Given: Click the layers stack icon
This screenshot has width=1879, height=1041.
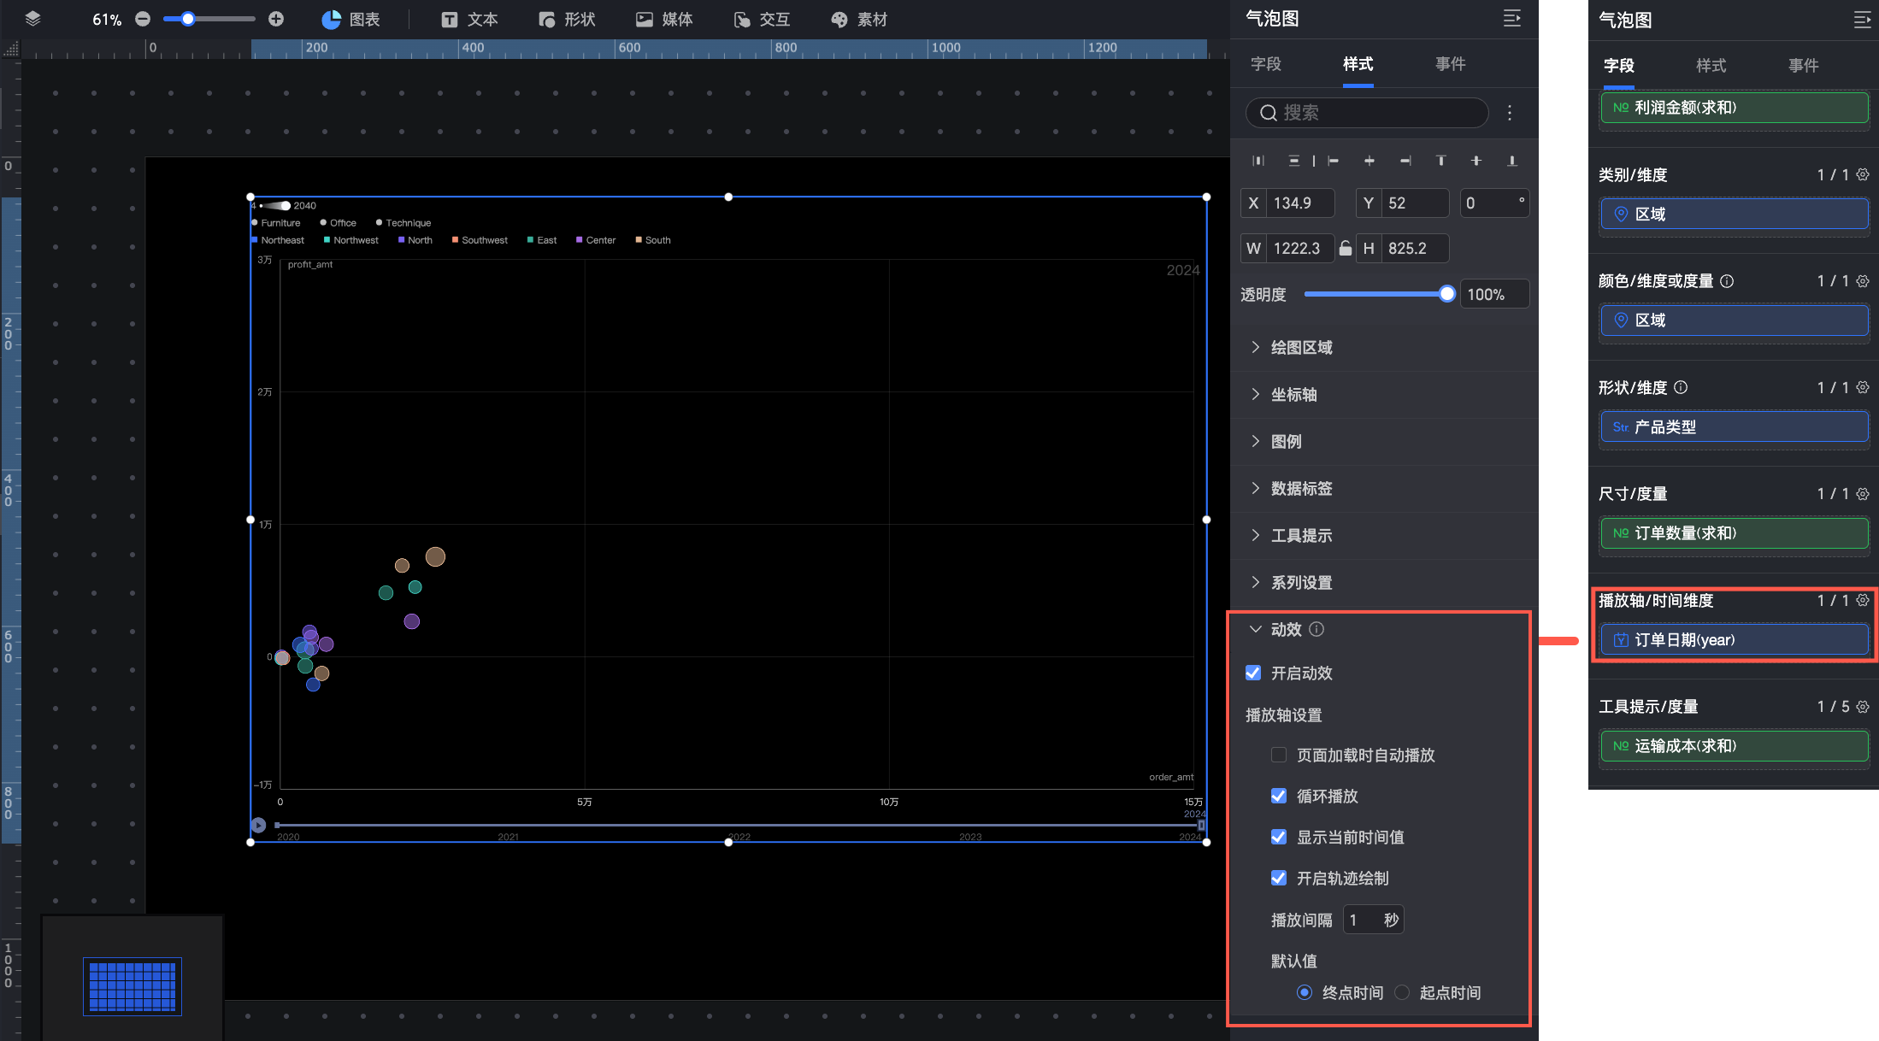Looking at the screenshot, I should [x=32, y=19].
